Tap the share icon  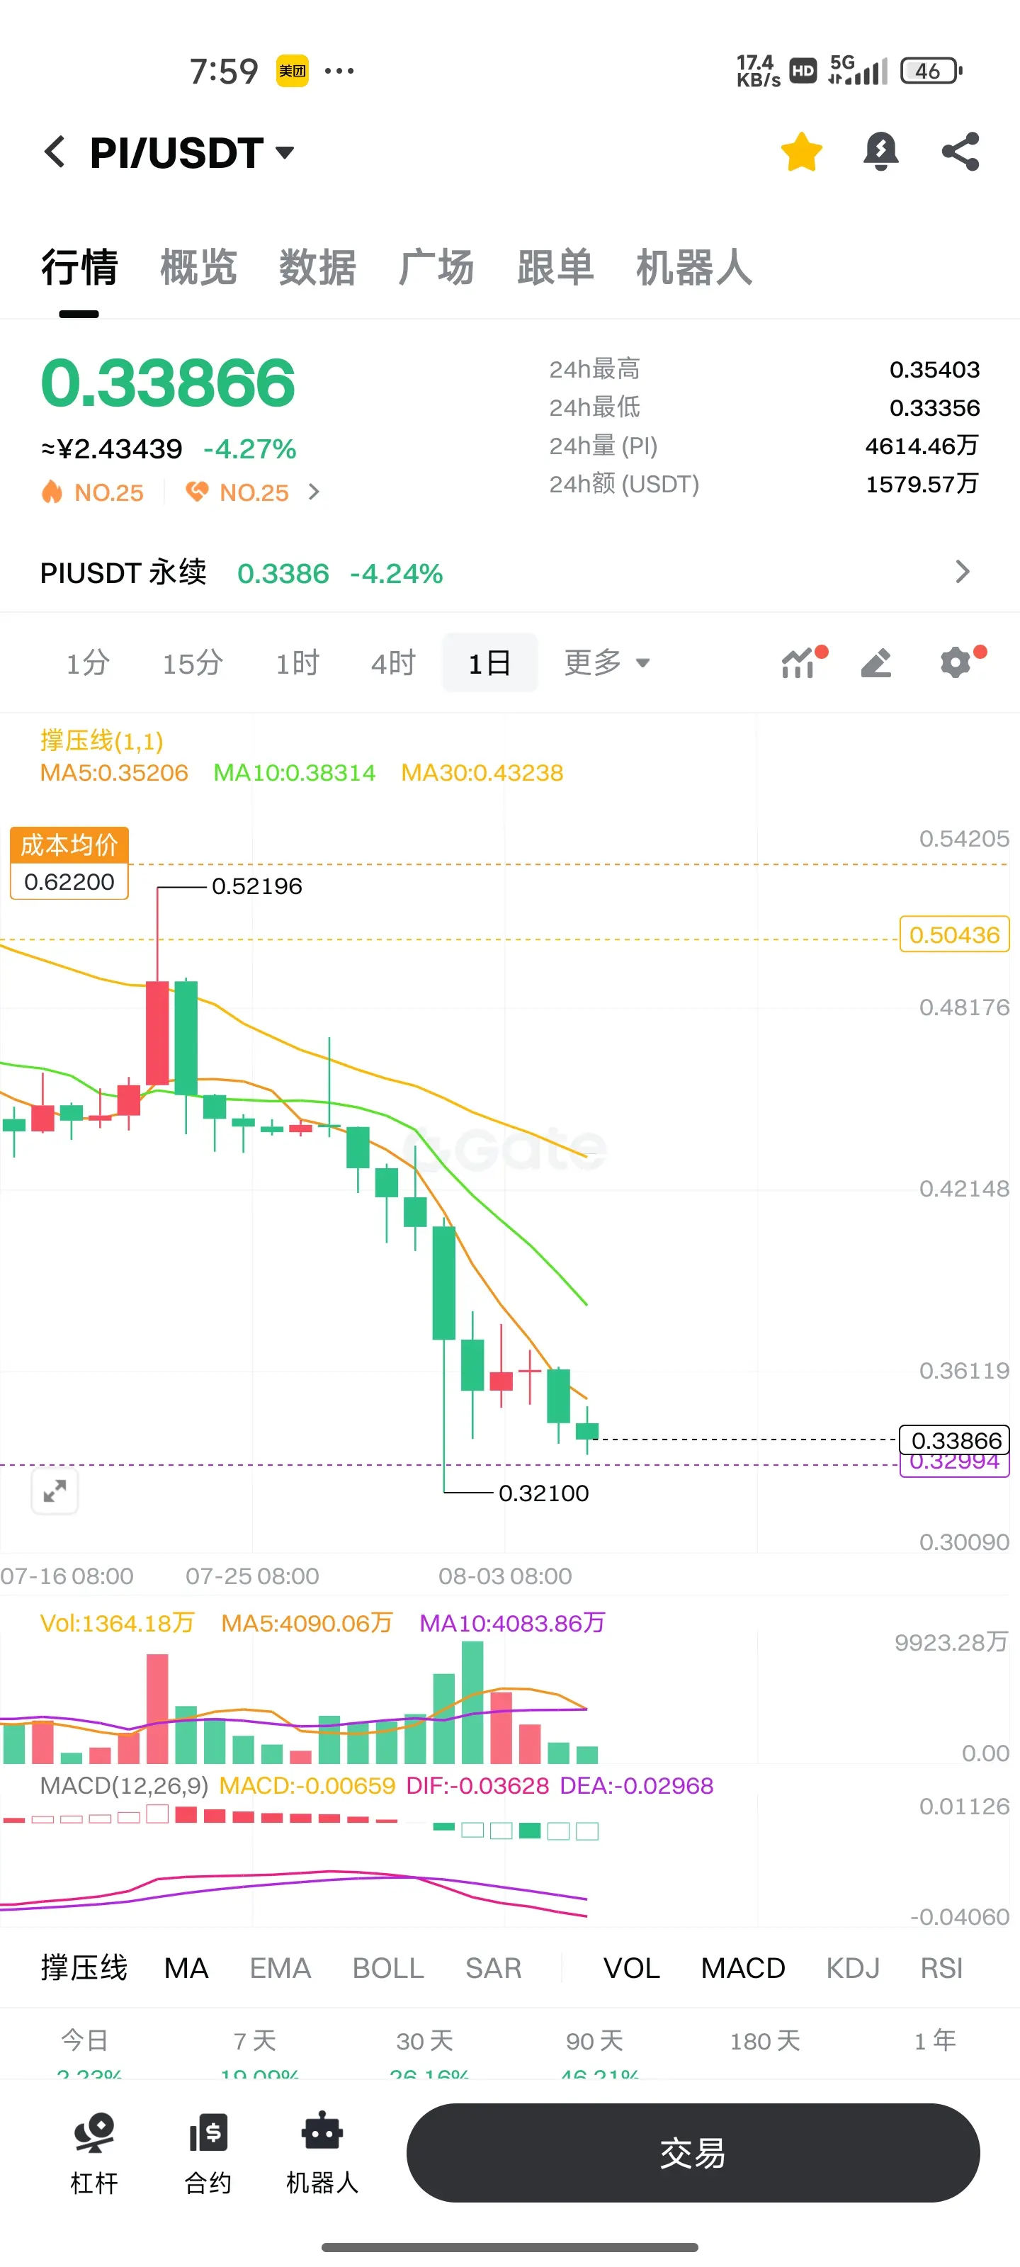[960, 152]
